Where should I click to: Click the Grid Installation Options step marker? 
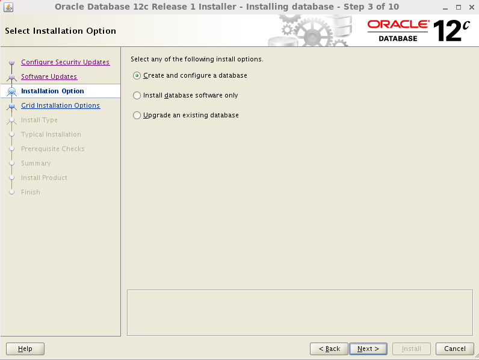[x=12, y=106]
